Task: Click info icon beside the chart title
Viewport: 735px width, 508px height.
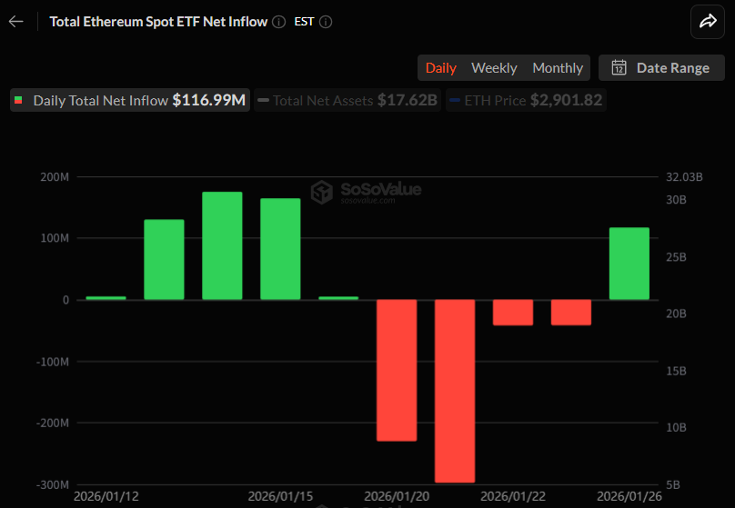Action: tap(278, 22)
